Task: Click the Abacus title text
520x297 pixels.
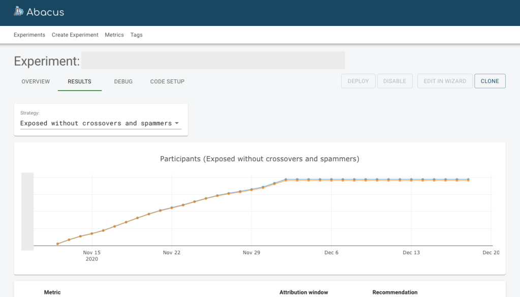Action: pos(45,12)
